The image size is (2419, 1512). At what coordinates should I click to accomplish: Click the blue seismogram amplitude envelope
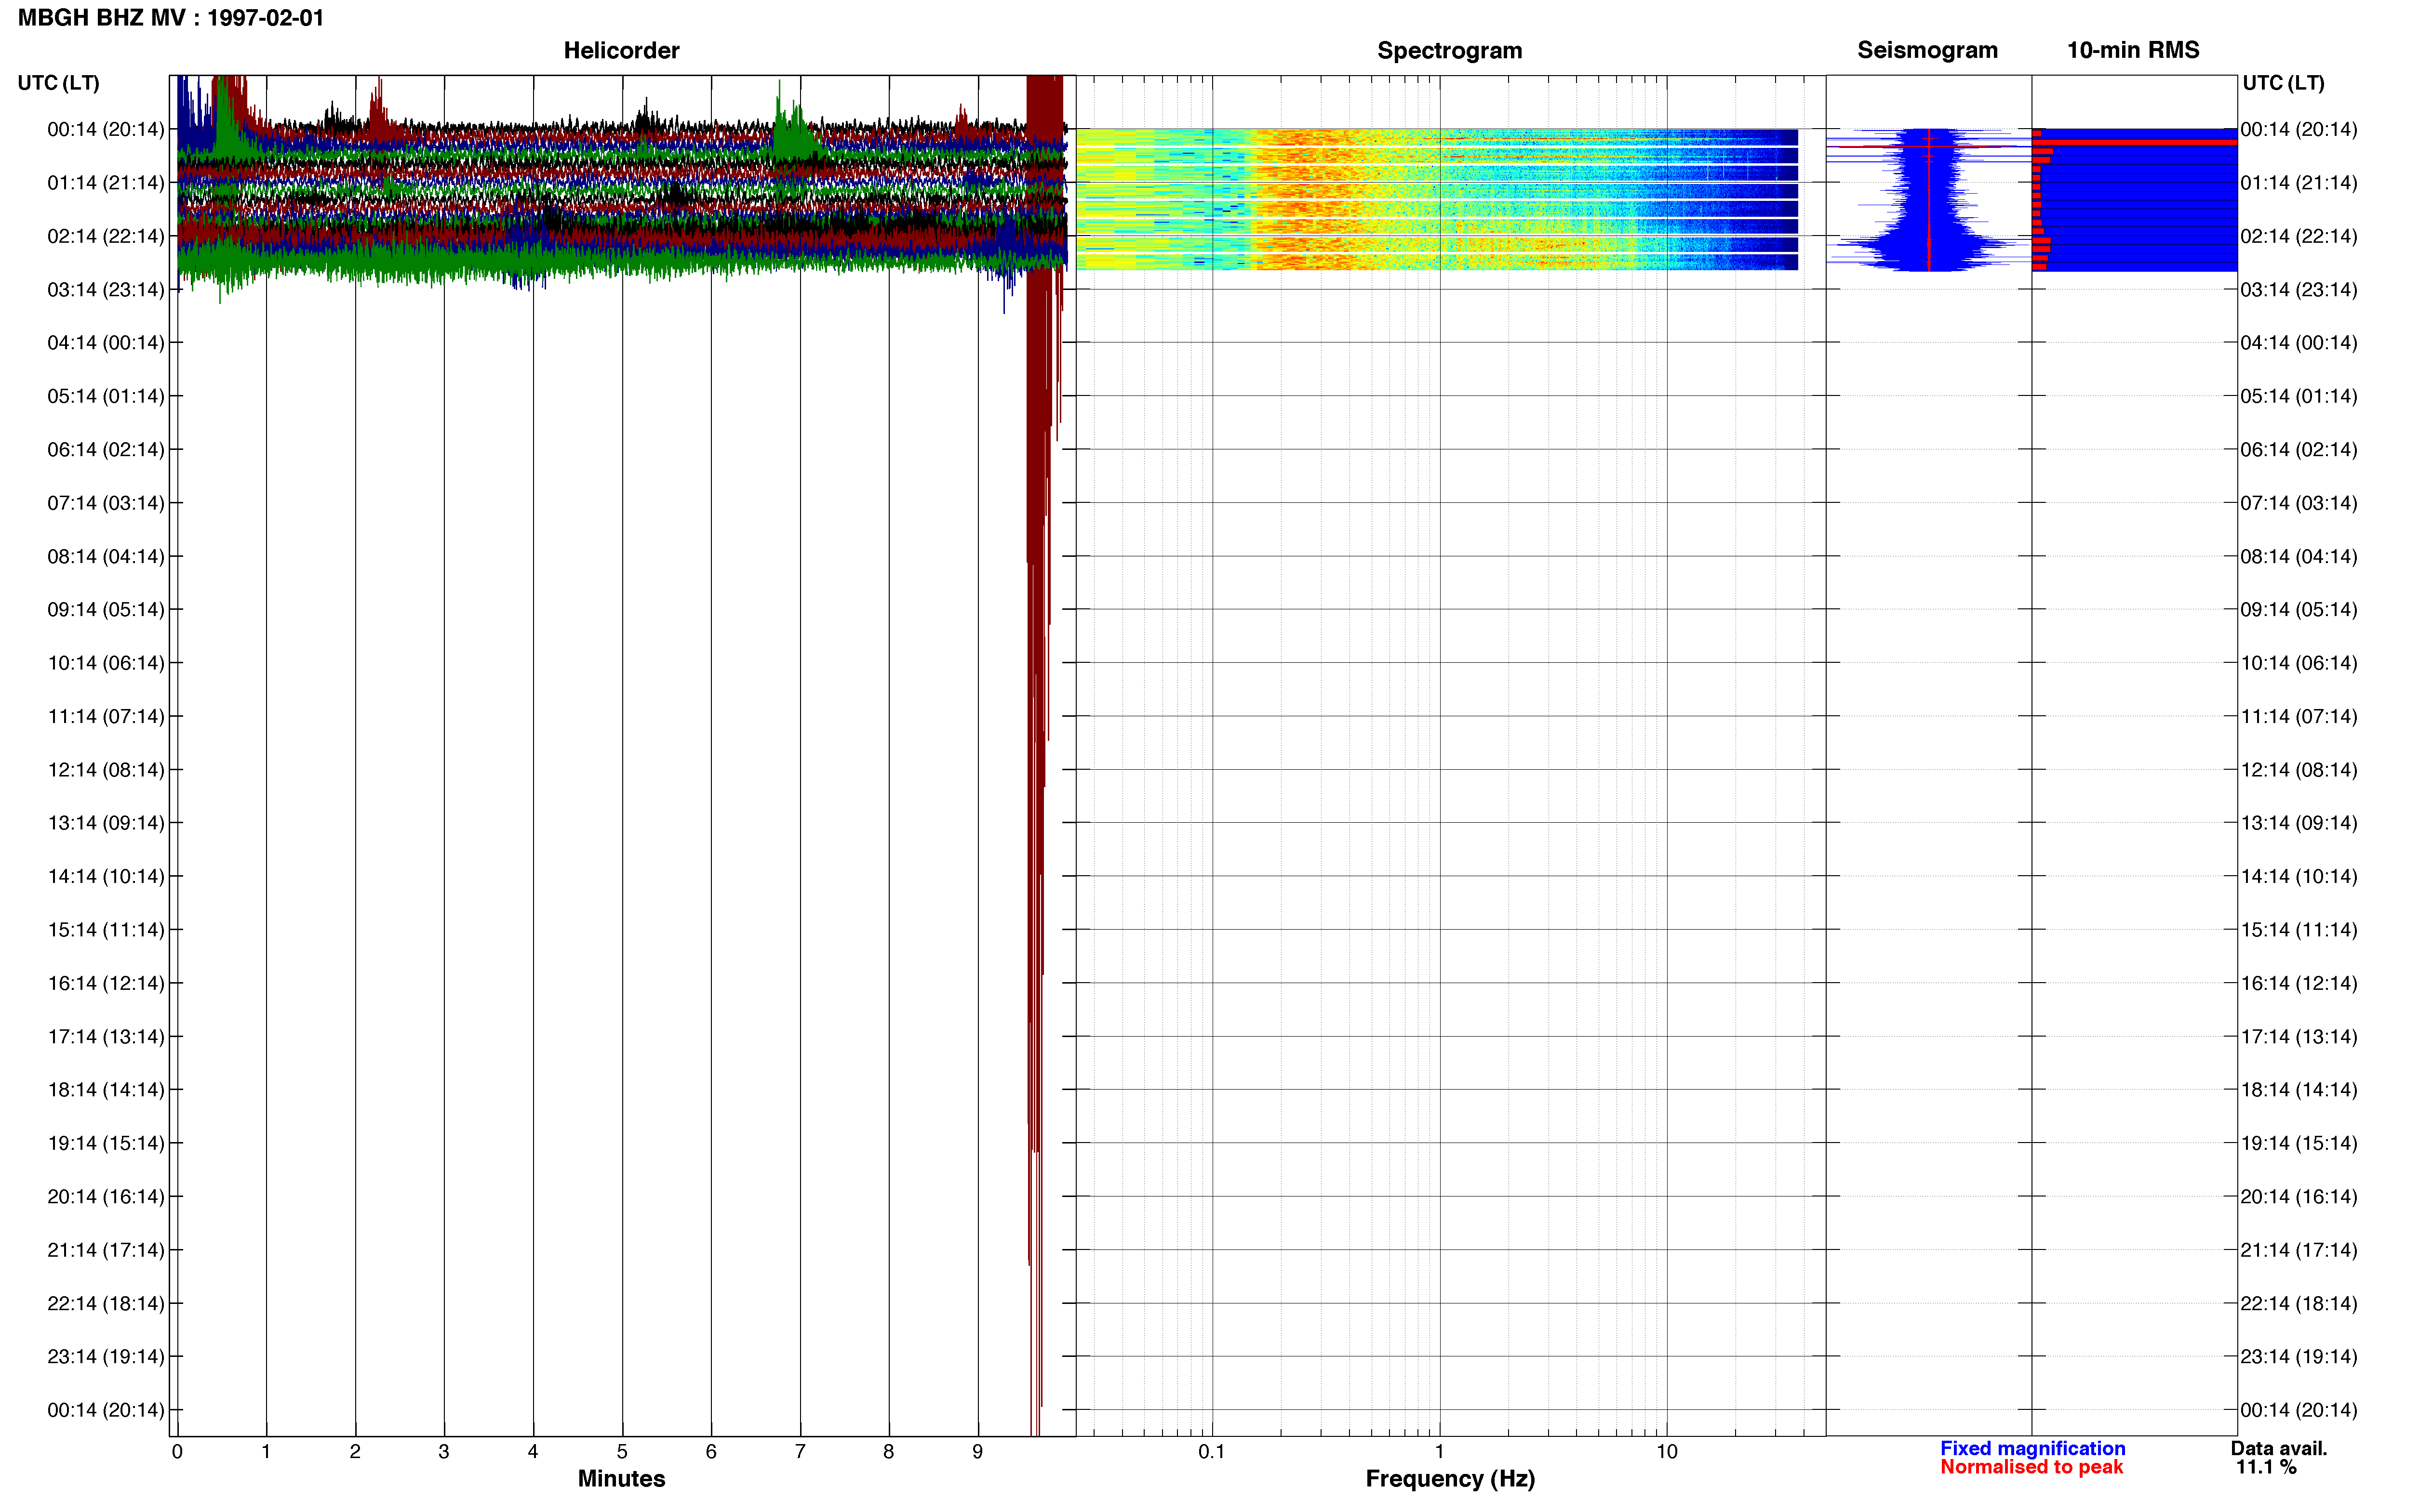(1928, 199)
